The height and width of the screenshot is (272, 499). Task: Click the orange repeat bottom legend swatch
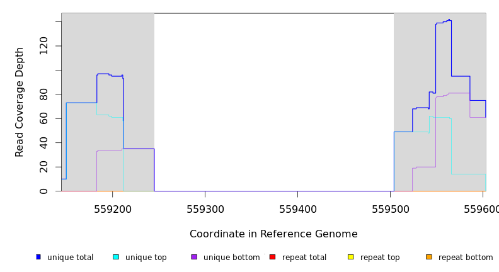(429, 257)
